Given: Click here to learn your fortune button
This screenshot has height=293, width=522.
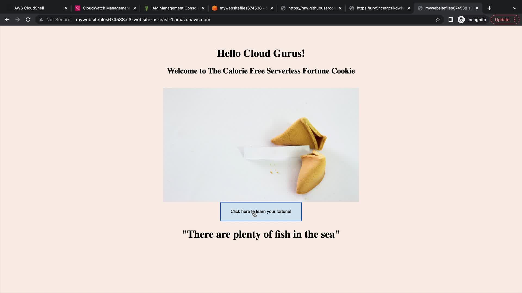Looking at the screenshot, I should click(261, 212).
